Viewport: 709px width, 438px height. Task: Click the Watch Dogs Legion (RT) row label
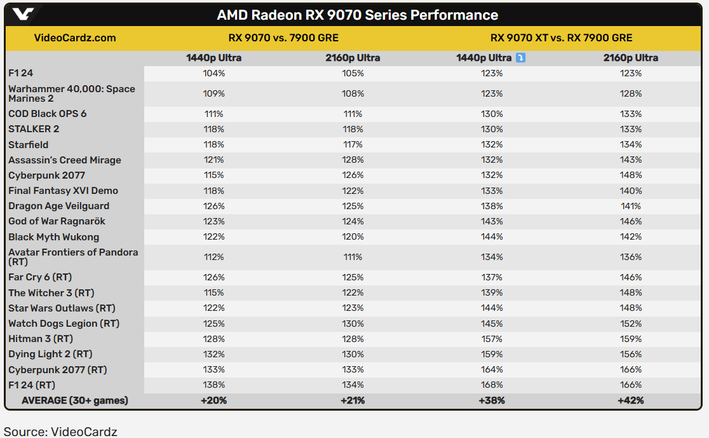64,324
